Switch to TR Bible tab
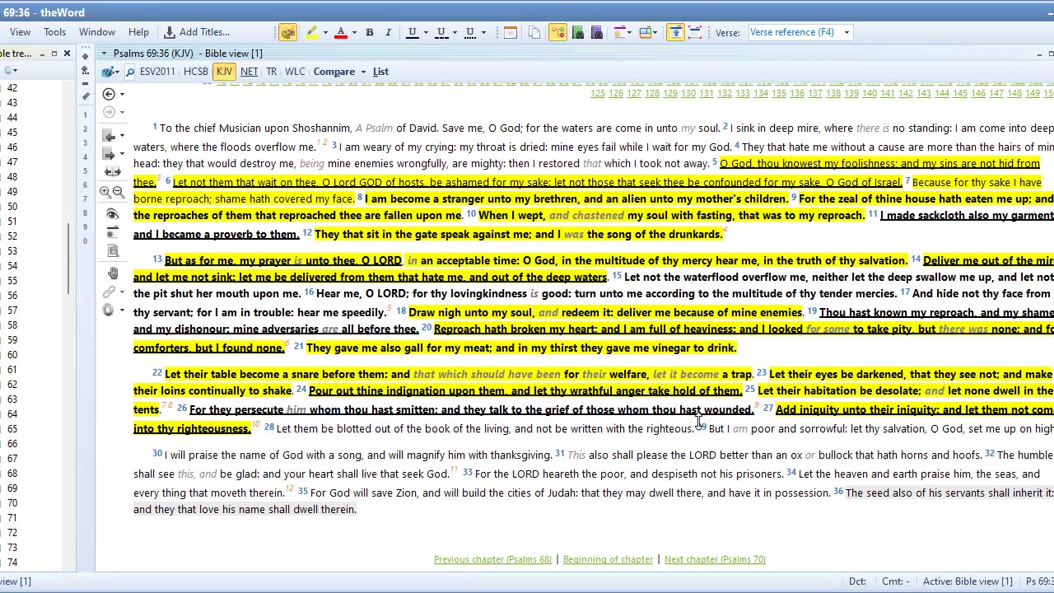Image resolution: width=1054 pixels, height=593 pixels. point(271,72)
